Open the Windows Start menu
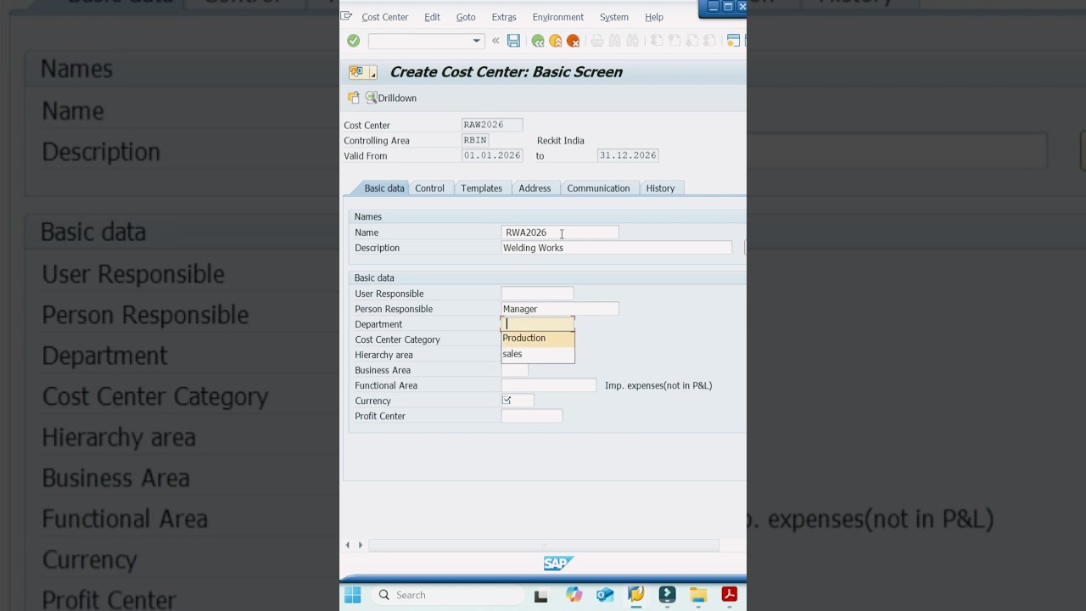Screen dimensions: 1086x611 [x=353, y=595]
